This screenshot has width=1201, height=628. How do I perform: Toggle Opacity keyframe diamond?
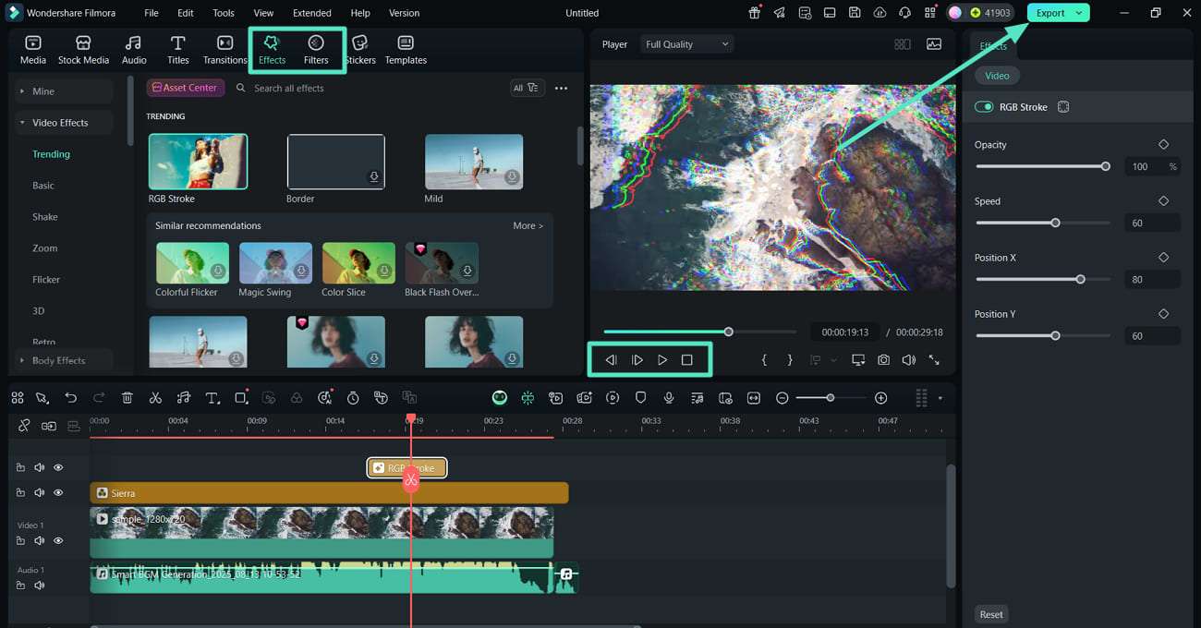[x=1163, y=145]
